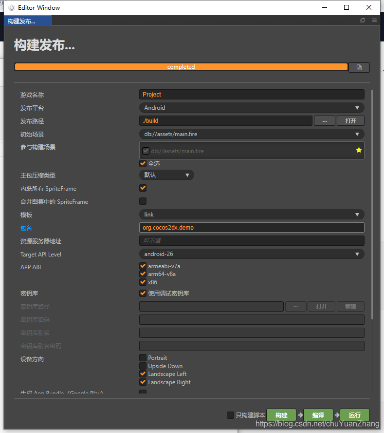Screen dimensions: 384x433
Task: Click the keystore 新建 button
Action: (x=350, y=306)
